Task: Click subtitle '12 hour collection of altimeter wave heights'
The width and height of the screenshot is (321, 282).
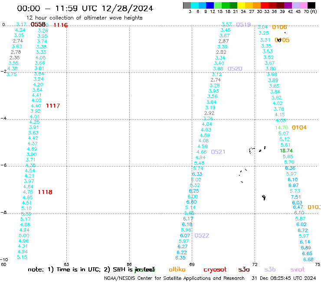Action: pyautogui.click(x=84, y=18)
